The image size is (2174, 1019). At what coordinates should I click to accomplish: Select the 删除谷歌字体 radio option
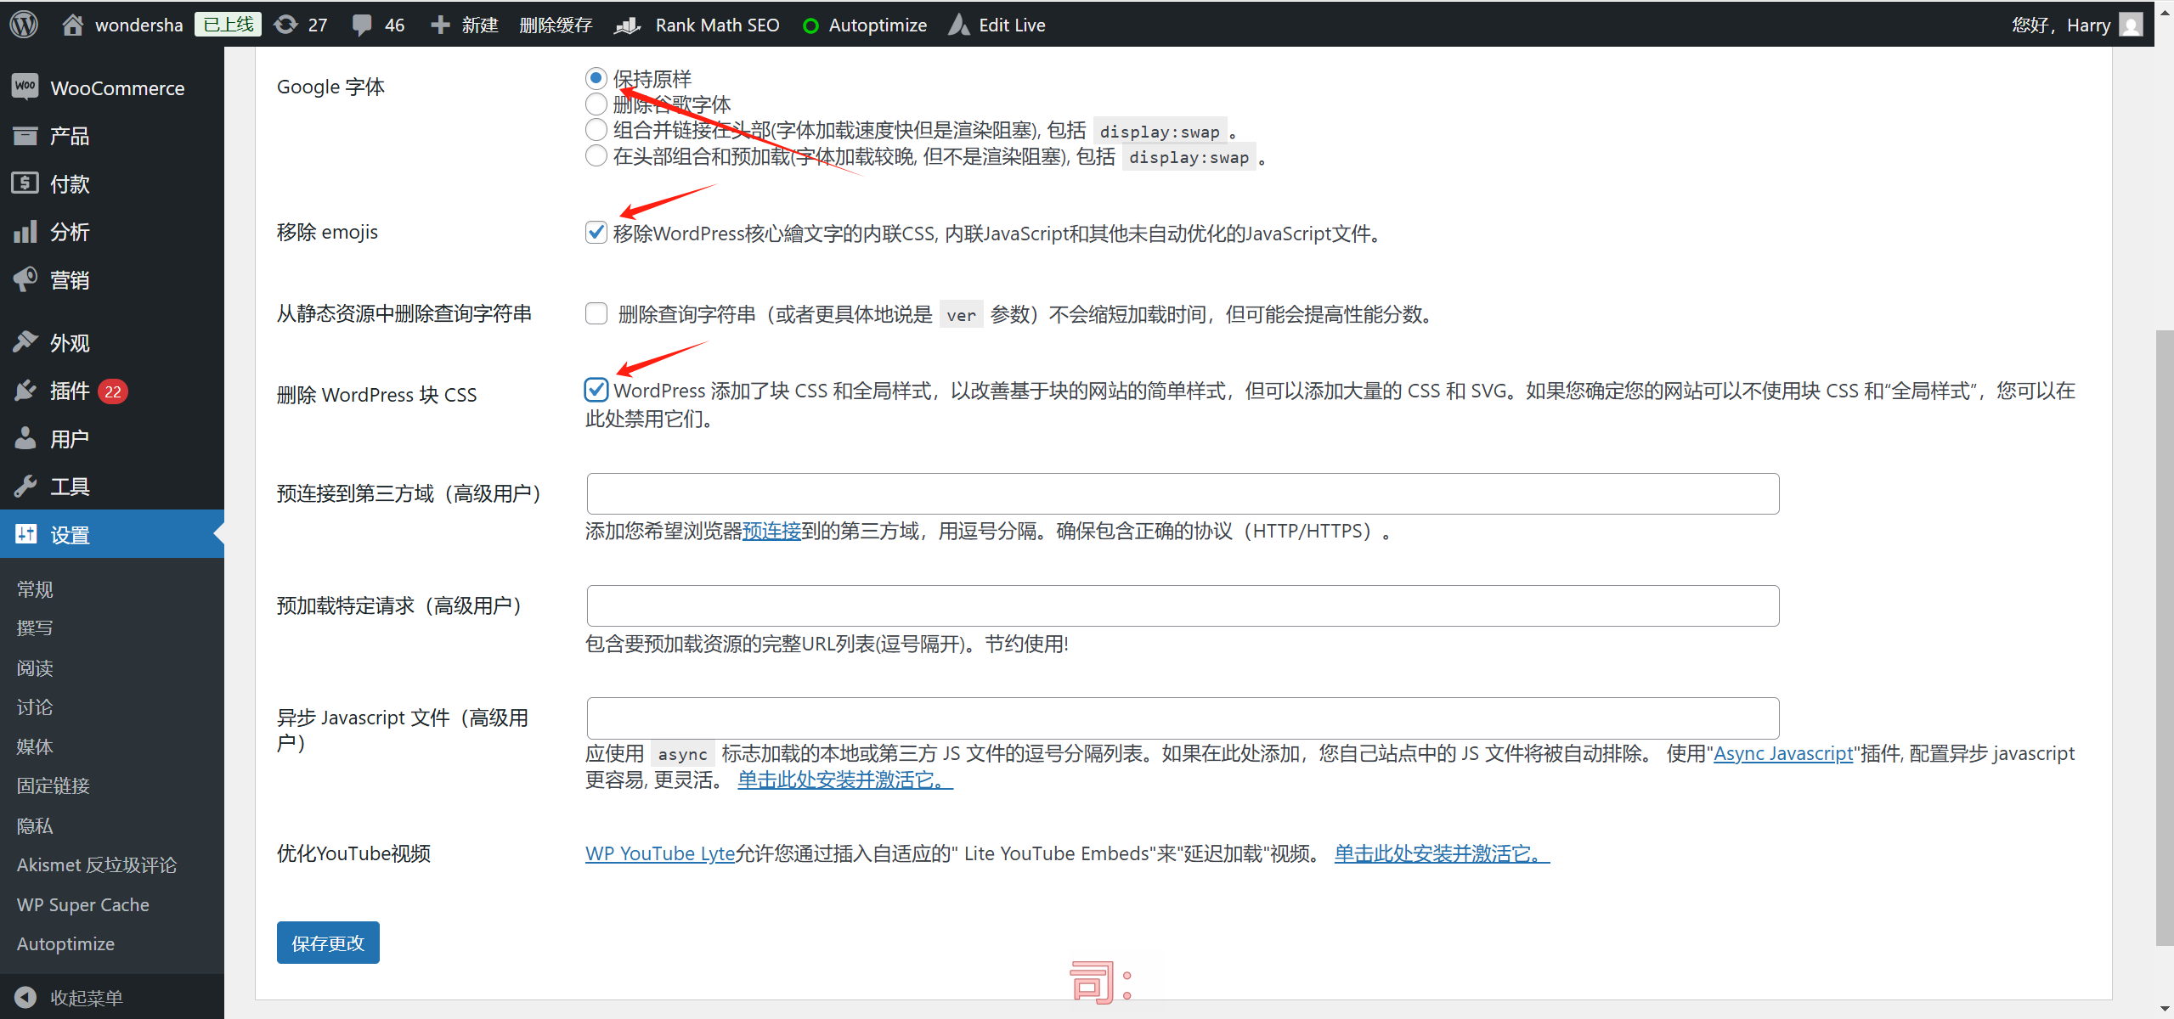click(596, 104)
